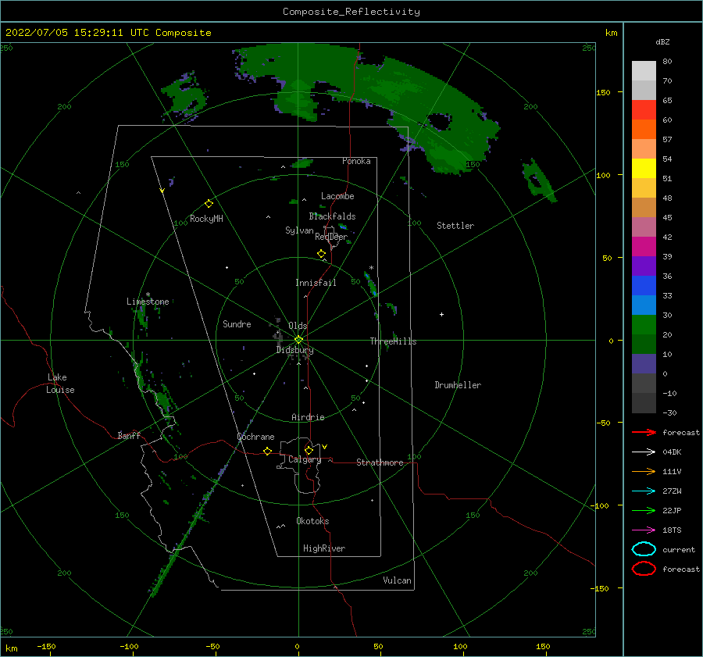Click the Ponoka city label
703x657 pixels.
pos(356,161)
